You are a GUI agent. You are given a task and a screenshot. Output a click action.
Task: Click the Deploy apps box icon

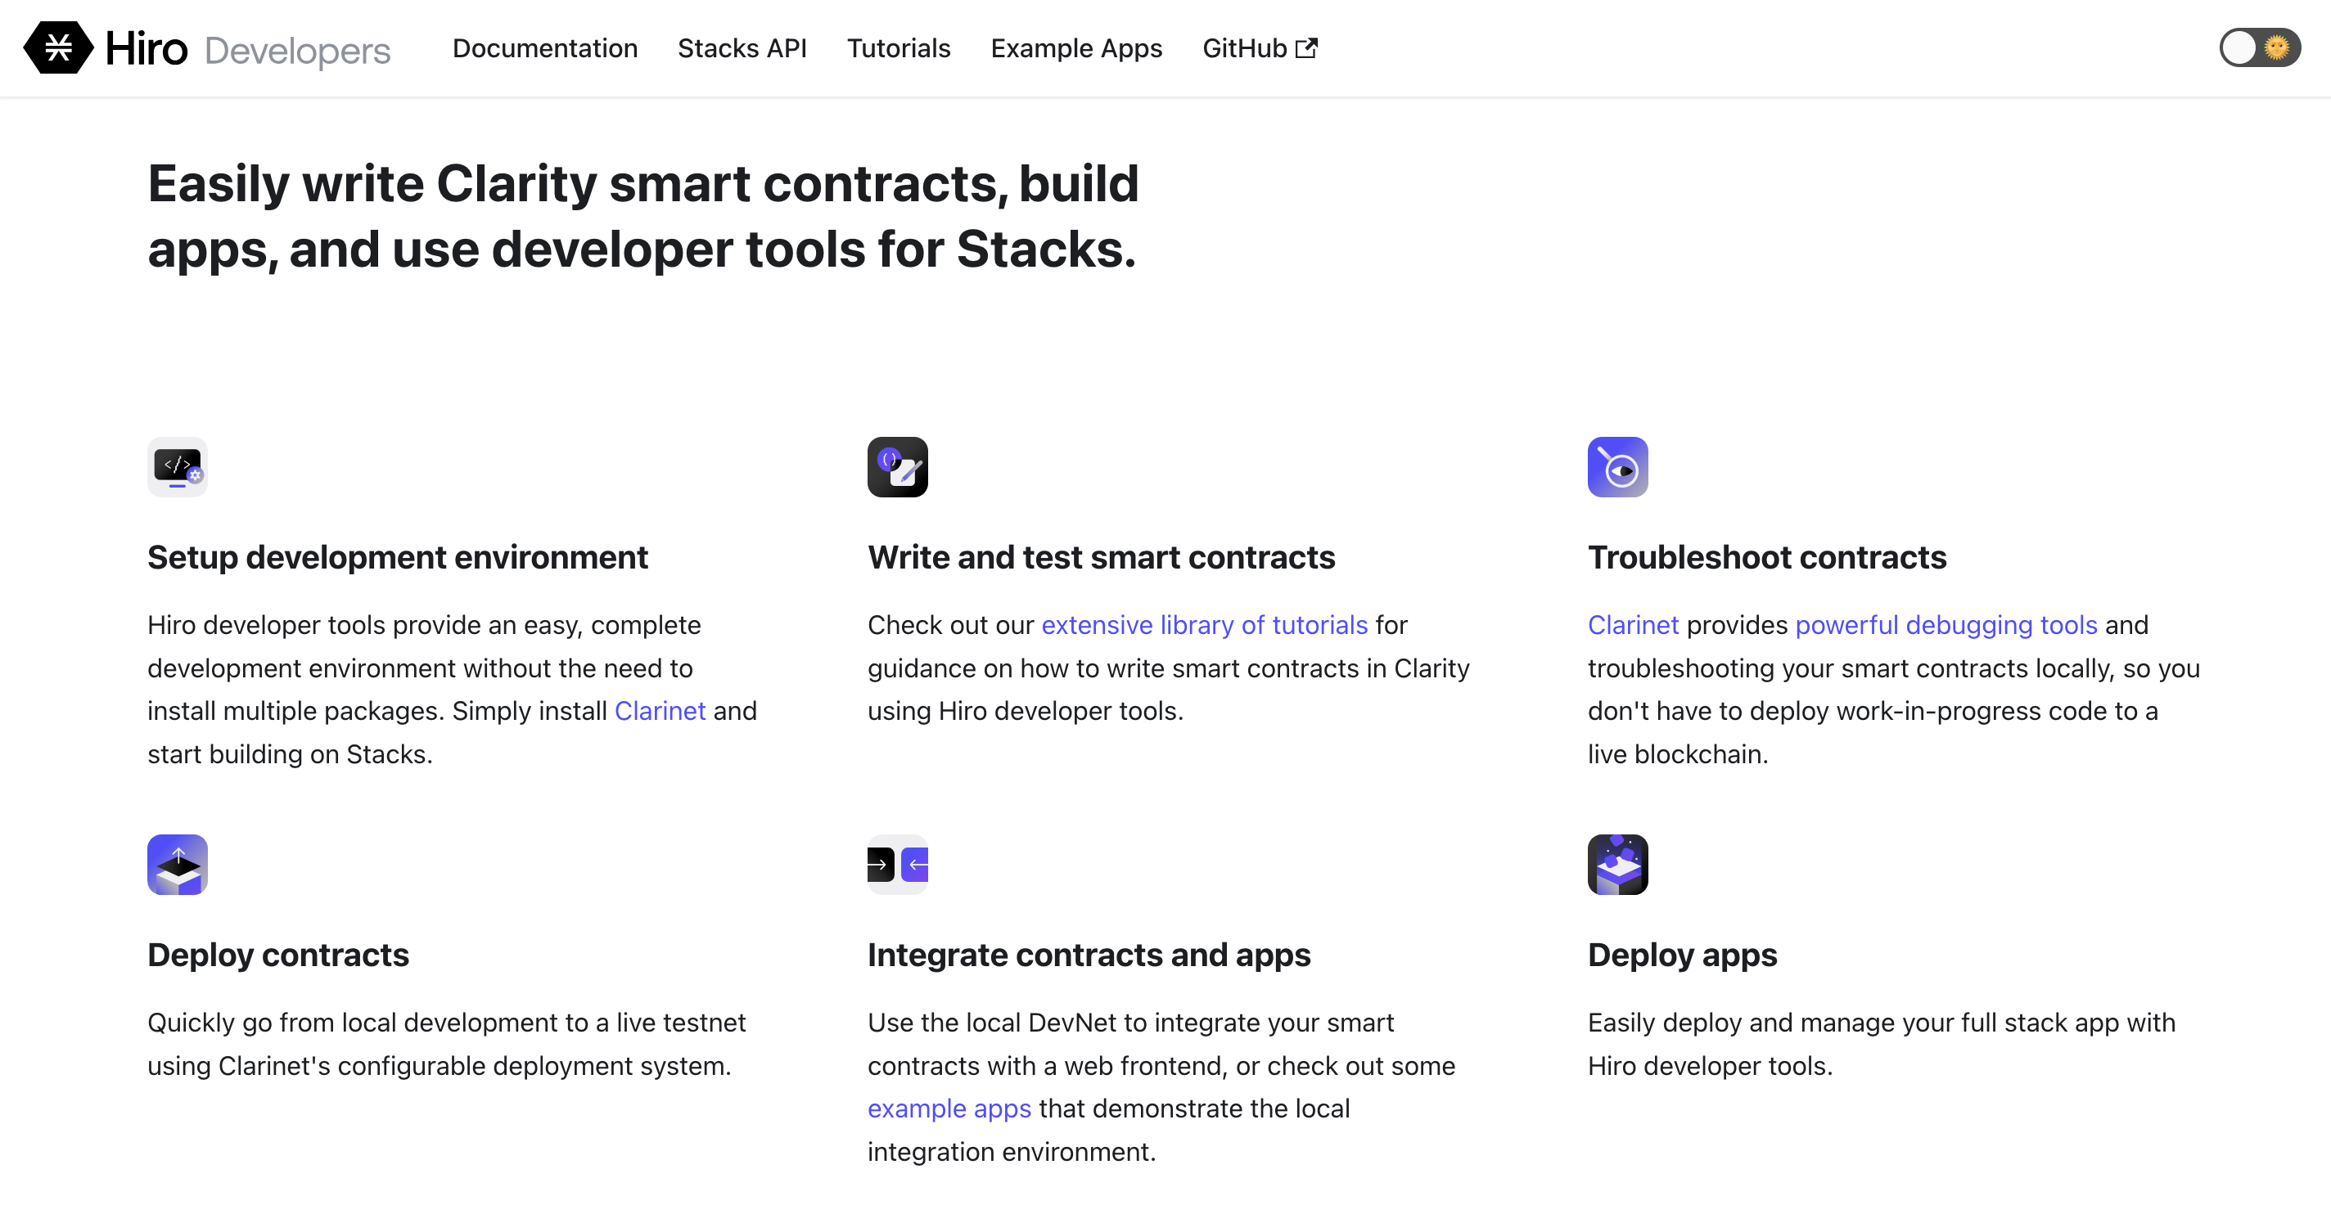(x=1618, y=864)
